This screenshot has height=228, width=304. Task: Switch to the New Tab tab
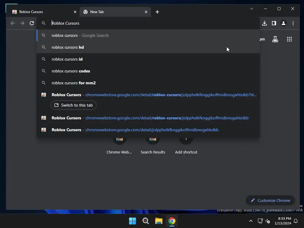point(115,12)
